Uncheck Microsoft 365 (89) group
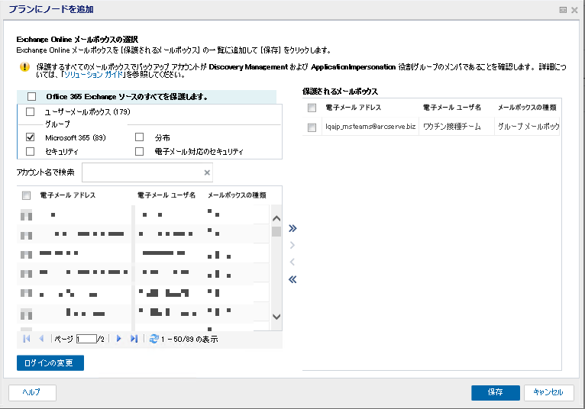 tap(31, 137)
